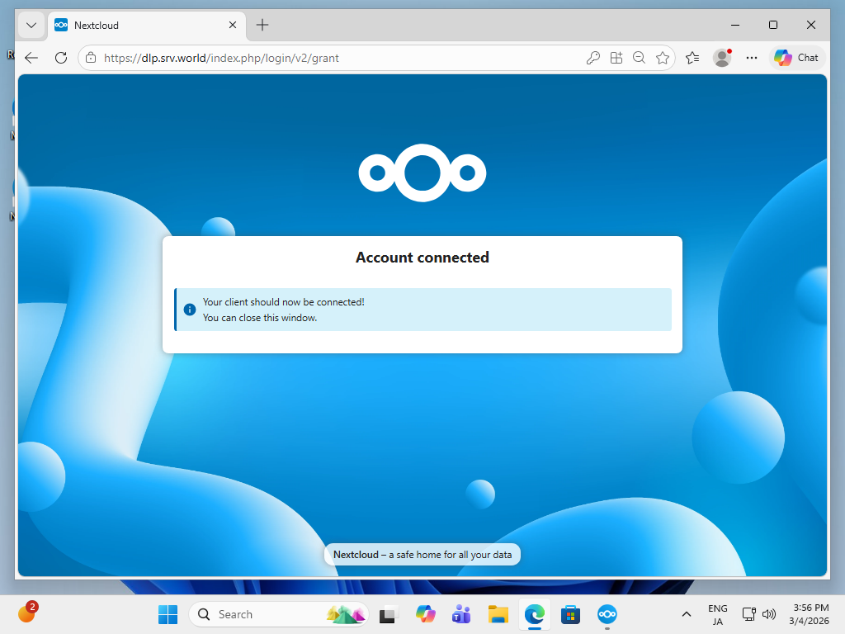Image resolution: width=845 pixels, height=634 pixels.
Task: Add this page to favorites
Action: tap(663, 58)
